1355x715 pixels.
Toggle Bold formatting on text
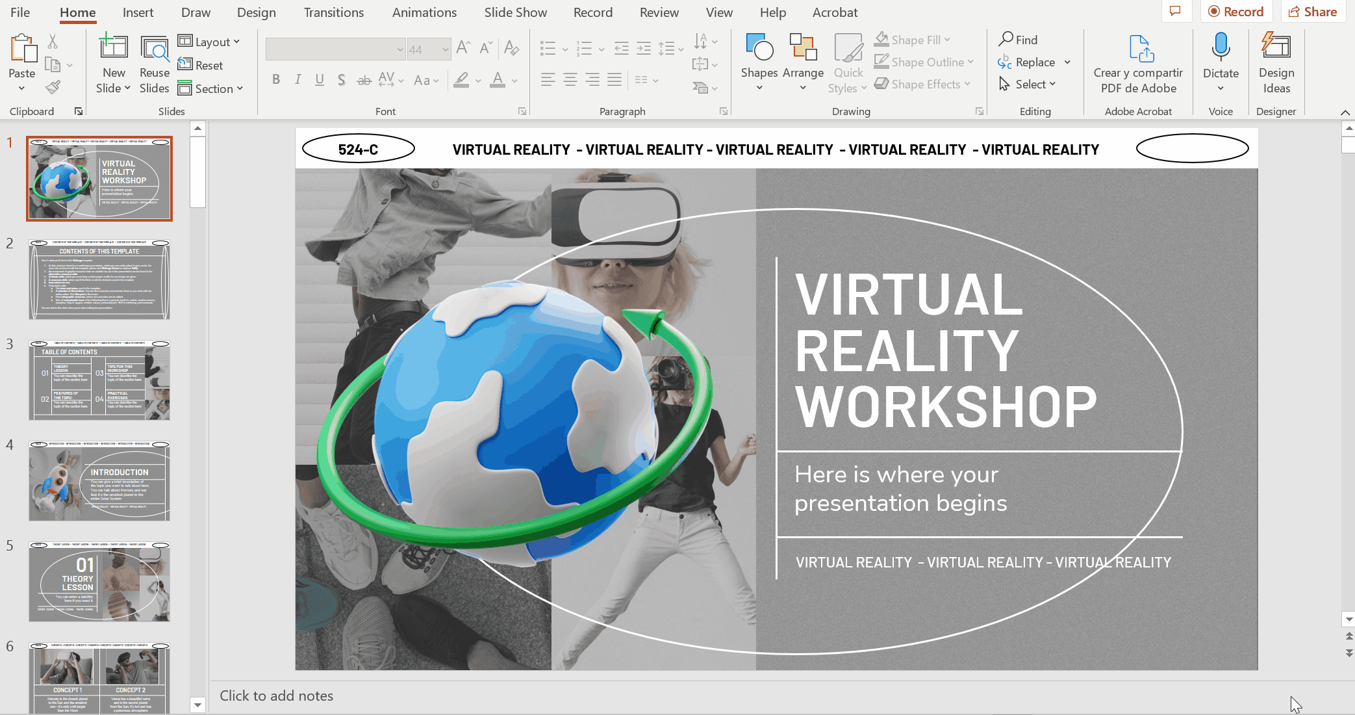tap(276, 81)
